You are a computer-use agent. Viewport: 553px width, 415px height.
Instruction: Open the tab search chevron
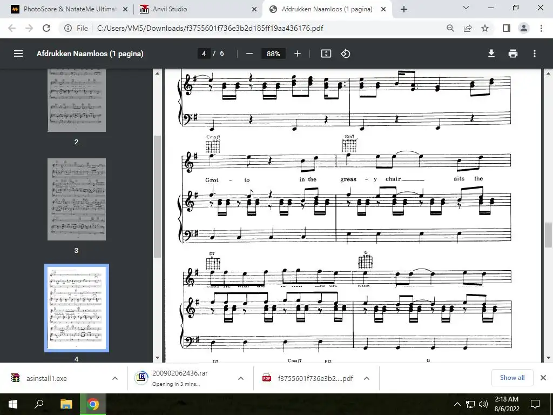pos(466,8)
